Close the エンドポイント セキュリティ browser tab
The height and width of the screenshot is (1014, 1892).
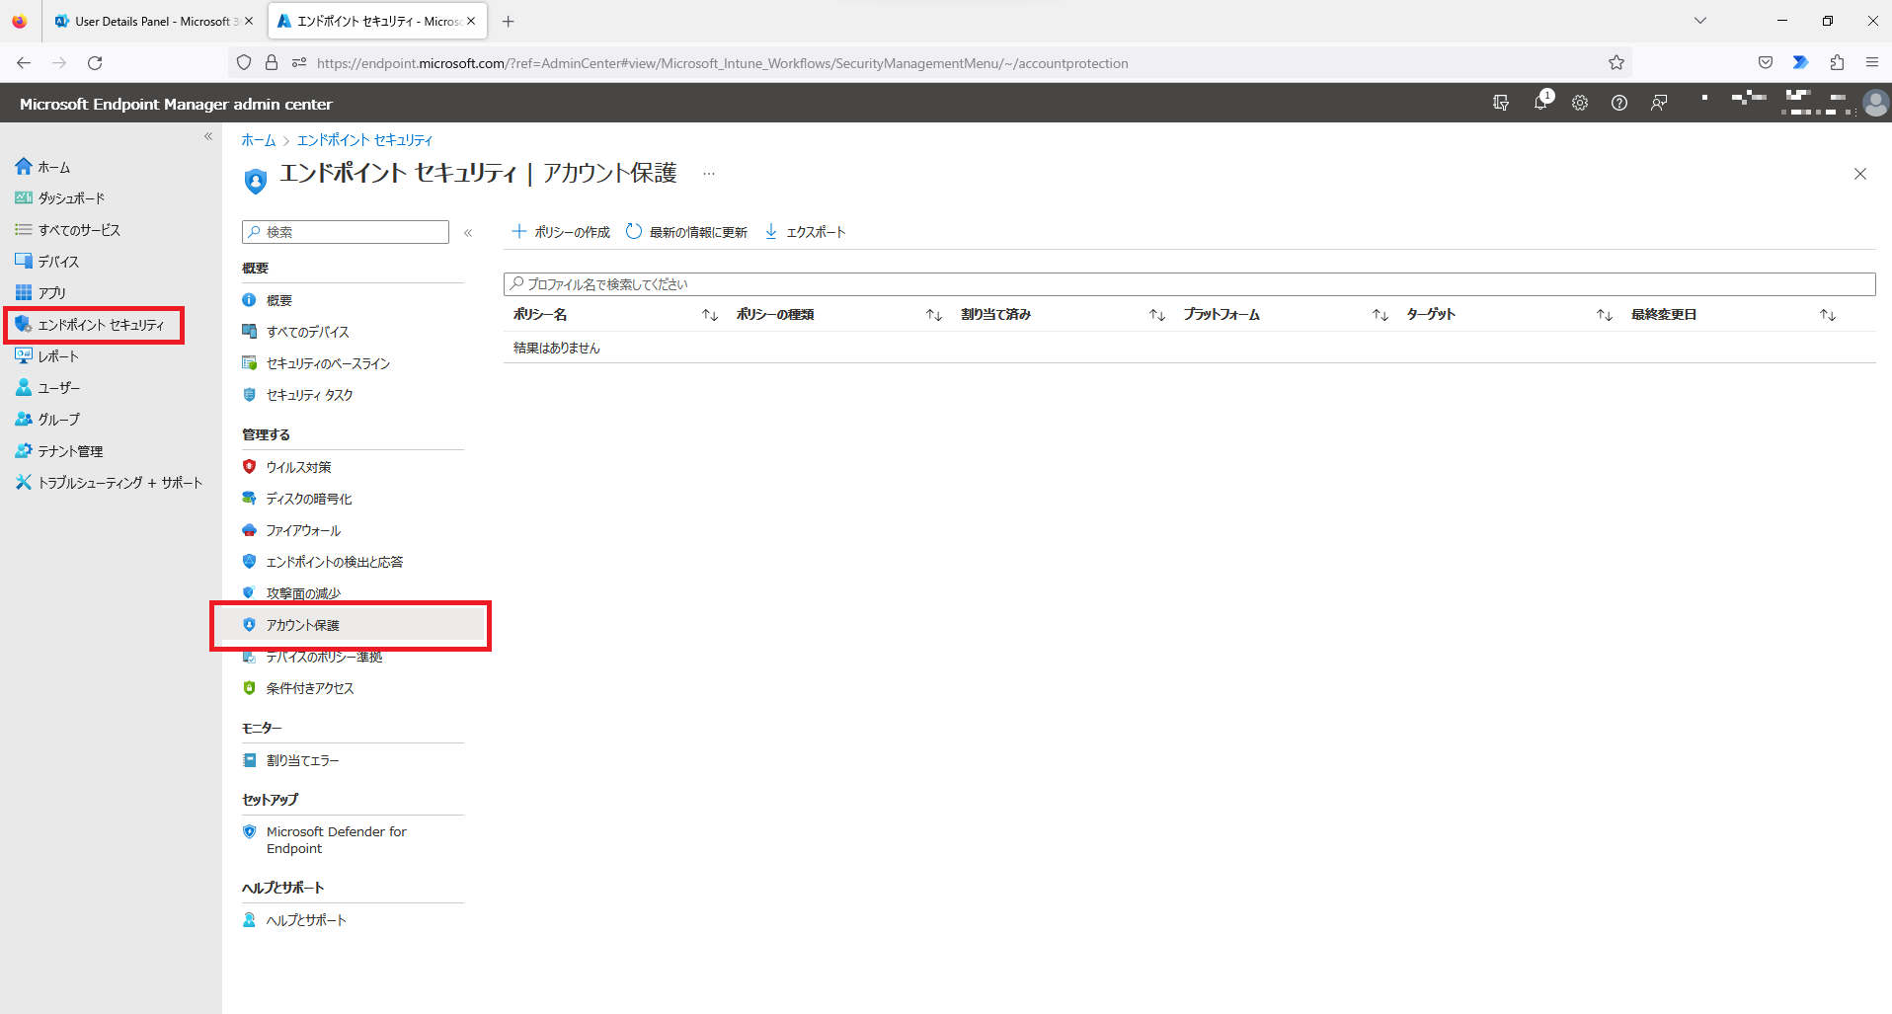point(471,21)
